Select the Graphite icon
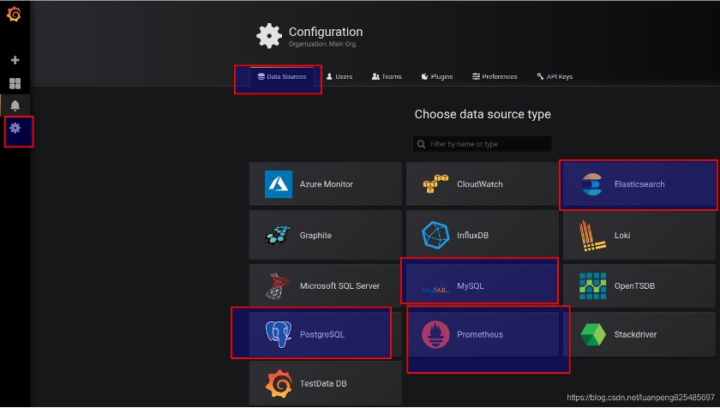The height and width of the screenshot is (408, 720). point(279,235)
